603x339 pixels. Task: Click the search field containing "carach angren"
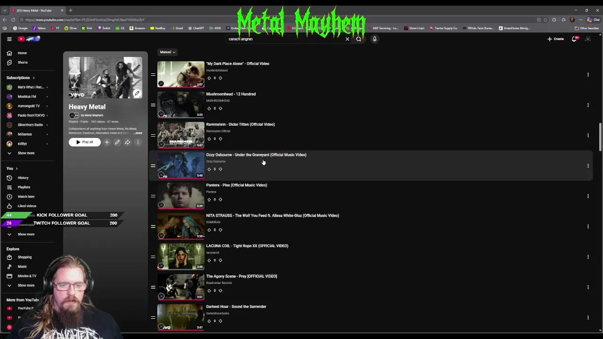285,39
